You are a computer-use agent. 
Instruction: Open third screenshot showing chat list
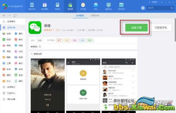coord(119,86)
